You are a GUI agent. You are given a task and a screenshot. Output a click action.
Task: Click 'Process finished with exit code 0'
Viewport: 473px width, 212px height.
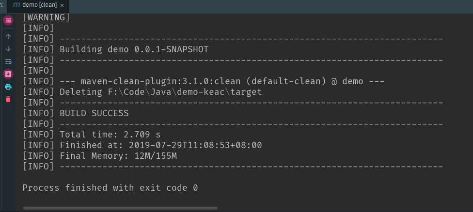(110, 188)
